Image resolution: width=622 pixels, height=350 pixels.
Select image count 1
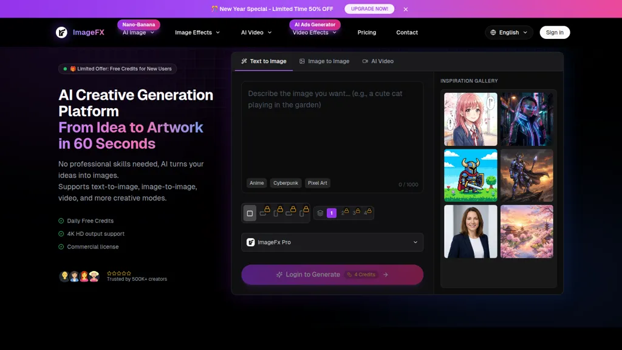pos(332,213)
